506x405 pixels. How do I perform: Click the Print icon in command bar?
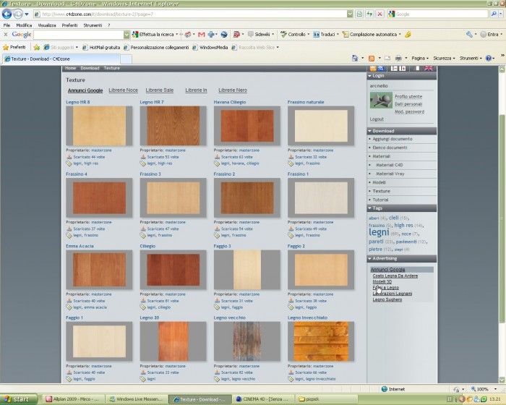[398, 58]
